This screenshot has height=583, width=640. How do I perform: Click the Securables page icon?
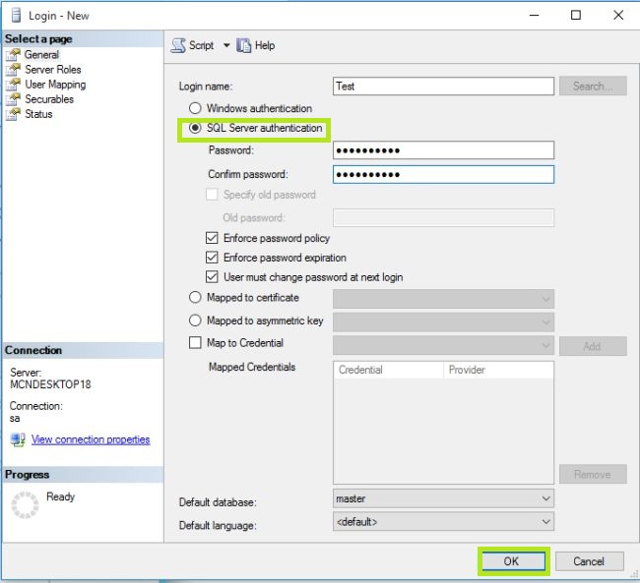[x=13, y=99]
